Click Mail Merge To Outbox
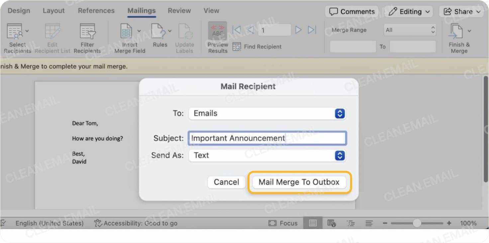The image size is (489, 243). (299, 182)
